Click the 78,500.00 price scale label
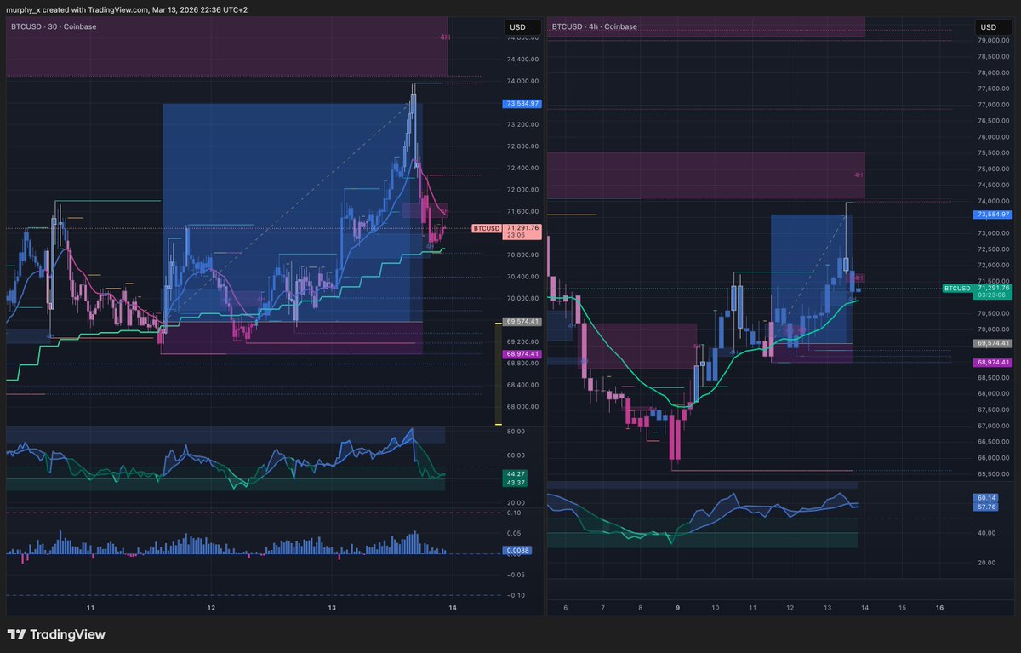This screenshot has height=653, width=1021. point(992,56)
